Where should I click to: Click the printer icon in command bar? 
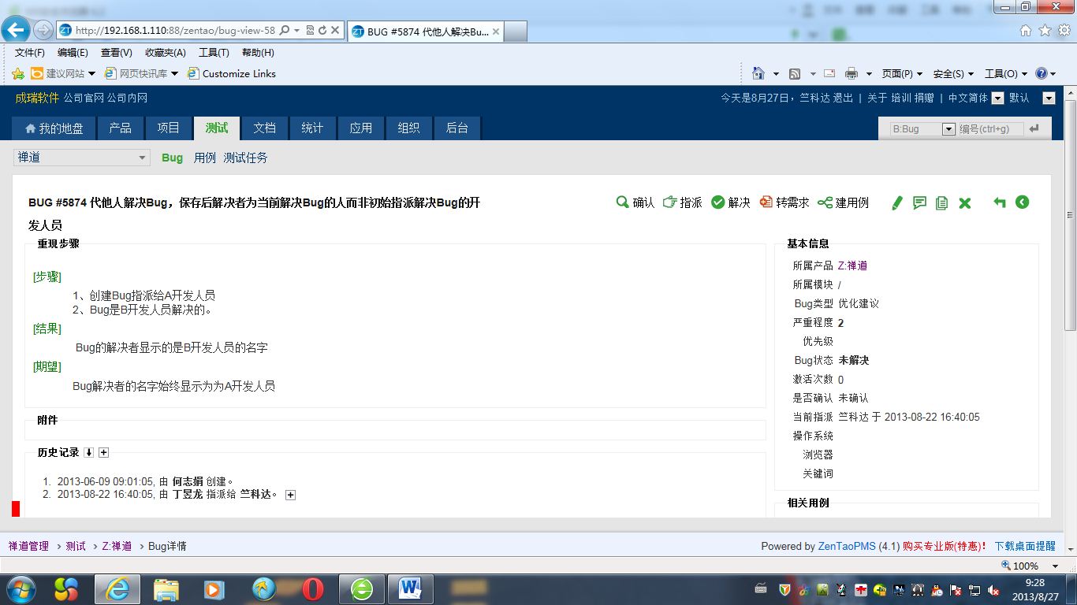point(852,73)
